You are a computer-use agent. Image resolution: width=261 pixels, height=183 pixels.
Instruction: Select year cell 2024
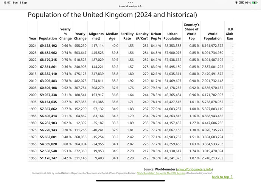point(33,46)
